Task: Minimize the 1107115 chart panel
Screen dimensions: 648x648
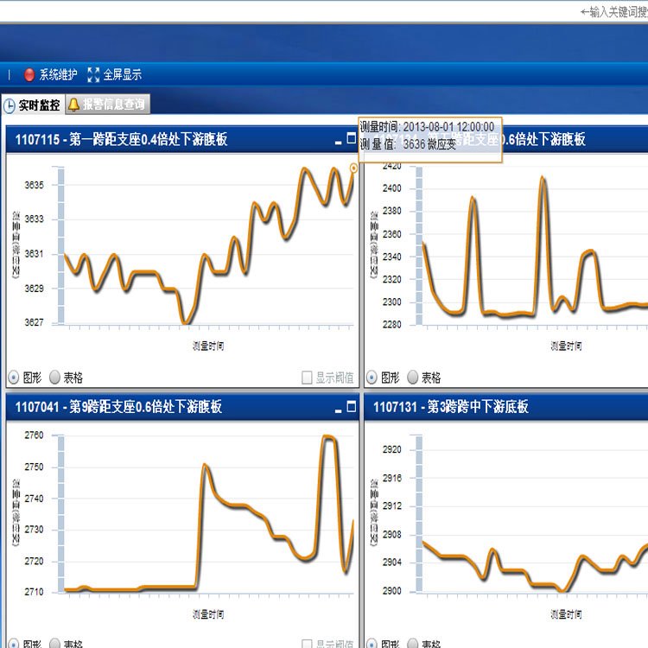Action: point(338,140)
